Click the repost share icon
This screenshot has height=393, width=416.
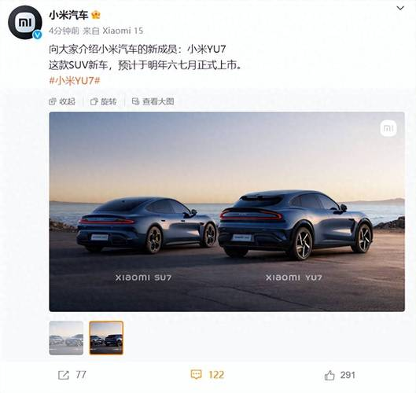point(64,375)
